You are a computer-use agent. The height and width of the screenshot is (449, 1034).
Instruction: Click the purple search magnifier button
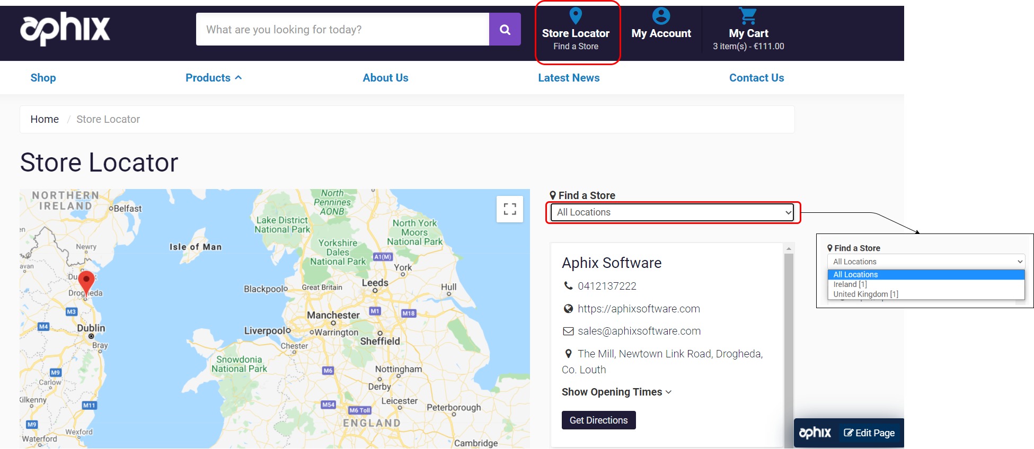tap(505, 30)
